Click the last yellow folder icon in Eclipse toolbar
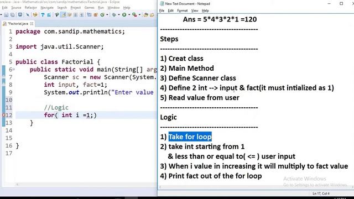 152,15
